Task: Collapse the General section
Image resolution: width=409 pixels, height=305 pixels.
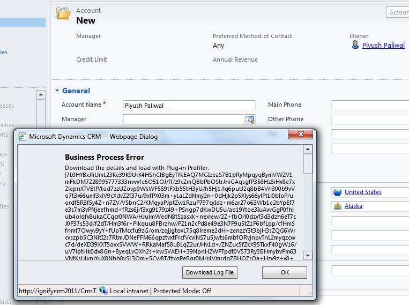Action: [x=57, y=91]
